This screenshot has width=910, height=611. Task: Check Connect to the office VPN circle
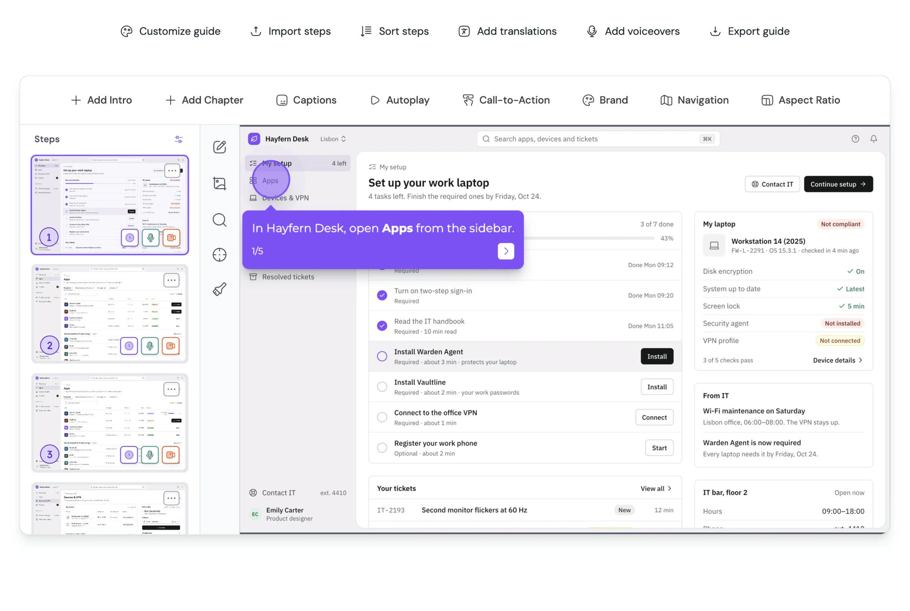pyautogui.click(x=382, y=417)
